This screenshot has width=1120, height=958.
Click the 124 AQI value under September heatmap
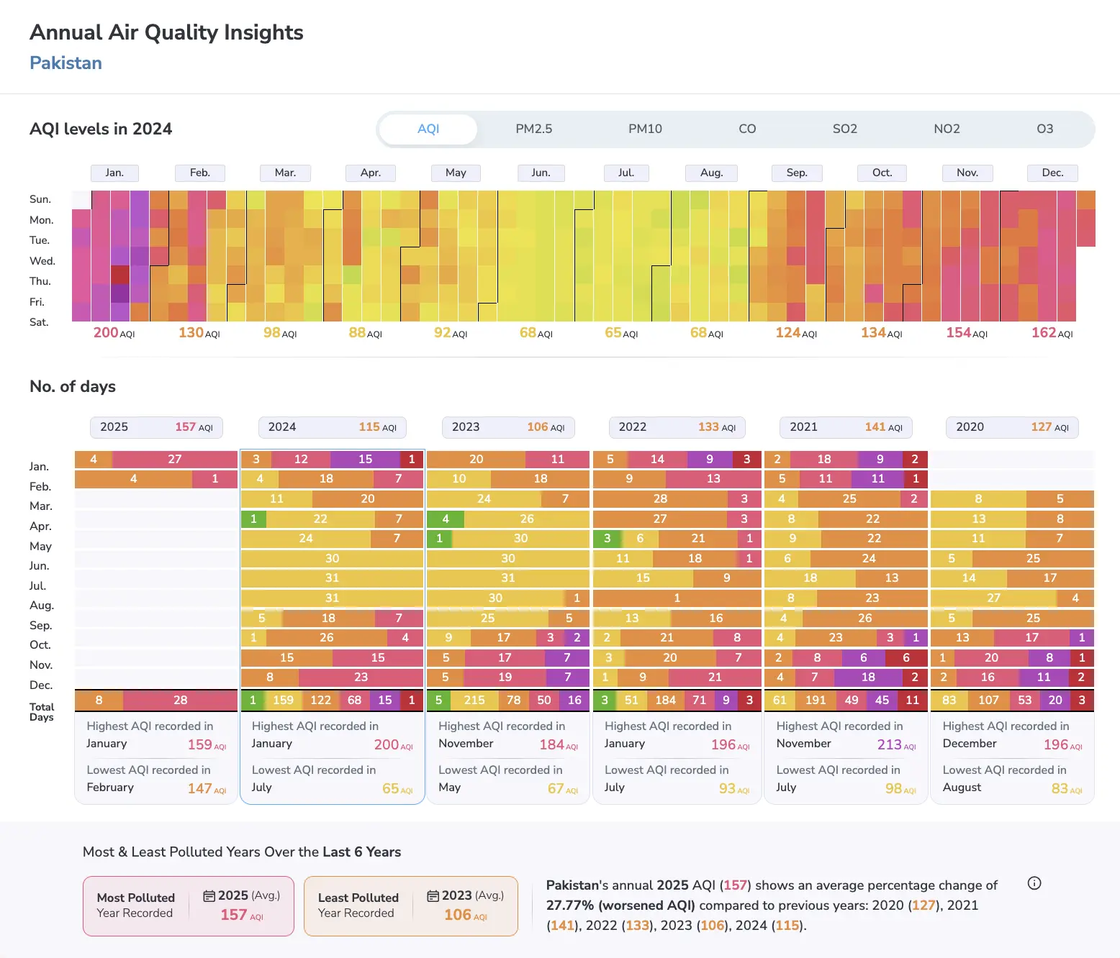(x=796, y=333)
